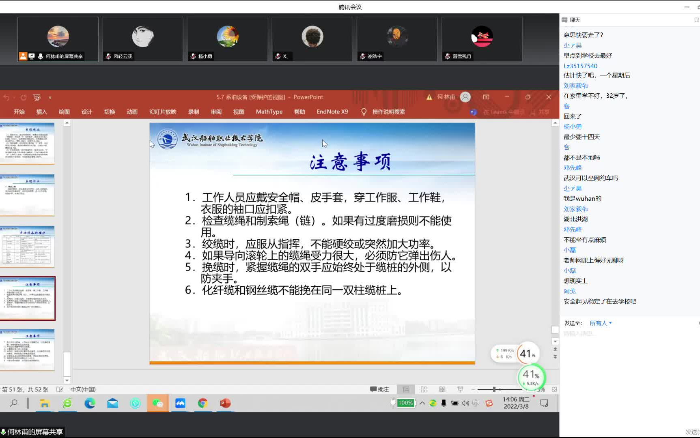Screen dimensions: 700x438
Task: Toggle the 批注 comments pane
Action: point(379,389)
